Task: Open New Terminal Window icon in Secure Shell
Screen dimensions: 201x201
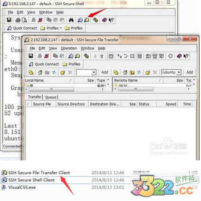Action: [80, 20]
